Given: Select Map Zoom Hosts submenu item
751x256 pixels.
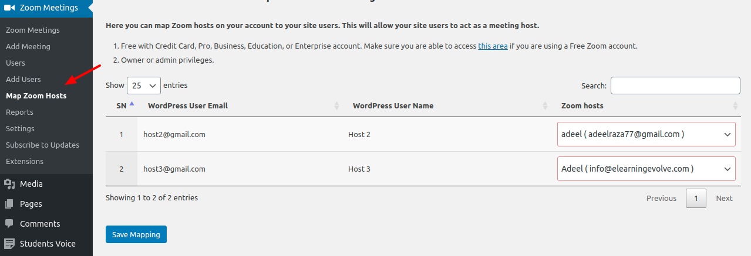Looking at the screenshot, I should coord(36,95).
